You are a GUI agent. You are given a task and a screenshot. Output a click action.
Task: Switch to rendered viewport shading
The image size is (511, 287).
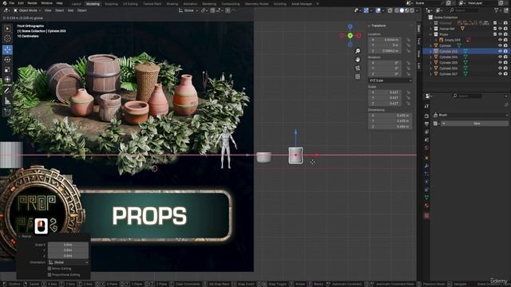pos(412,10)
